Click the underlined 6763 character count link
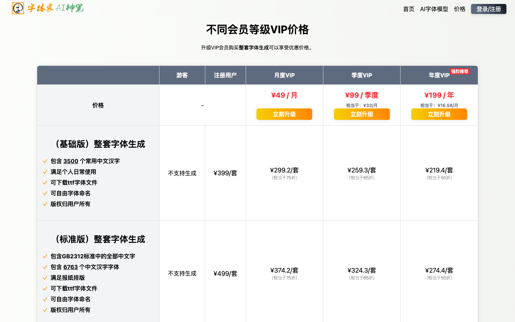This screenshot has width=515, height=322. pyautogui.click(x=70, y=267)
